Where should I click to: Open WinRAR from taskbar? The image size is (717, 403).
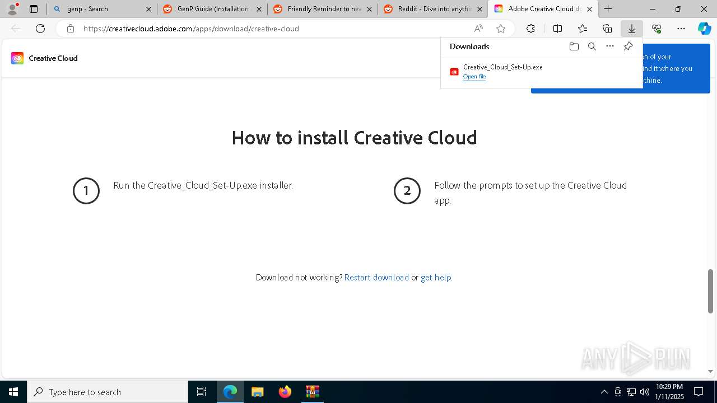click(312, 392)
